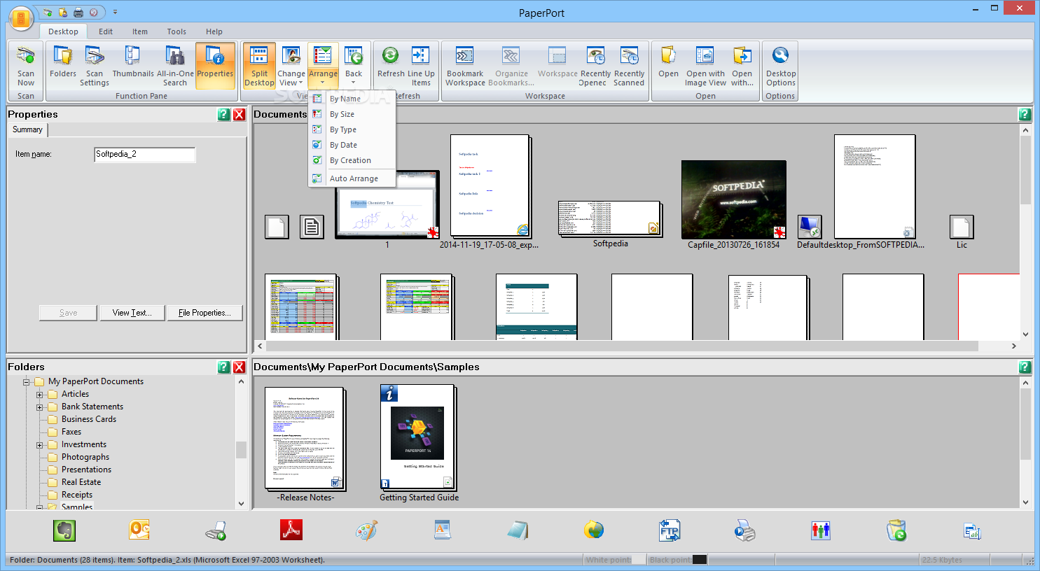Click the FTP icon in bottom bar

click(x=670, y=531)
